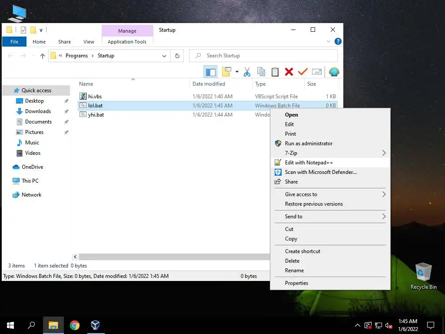
Task: Open Properties from the context menu
Action: 330,283
